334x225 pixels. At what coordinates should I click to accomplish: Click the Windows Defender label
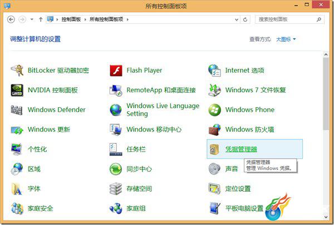[x=57, y=110]
